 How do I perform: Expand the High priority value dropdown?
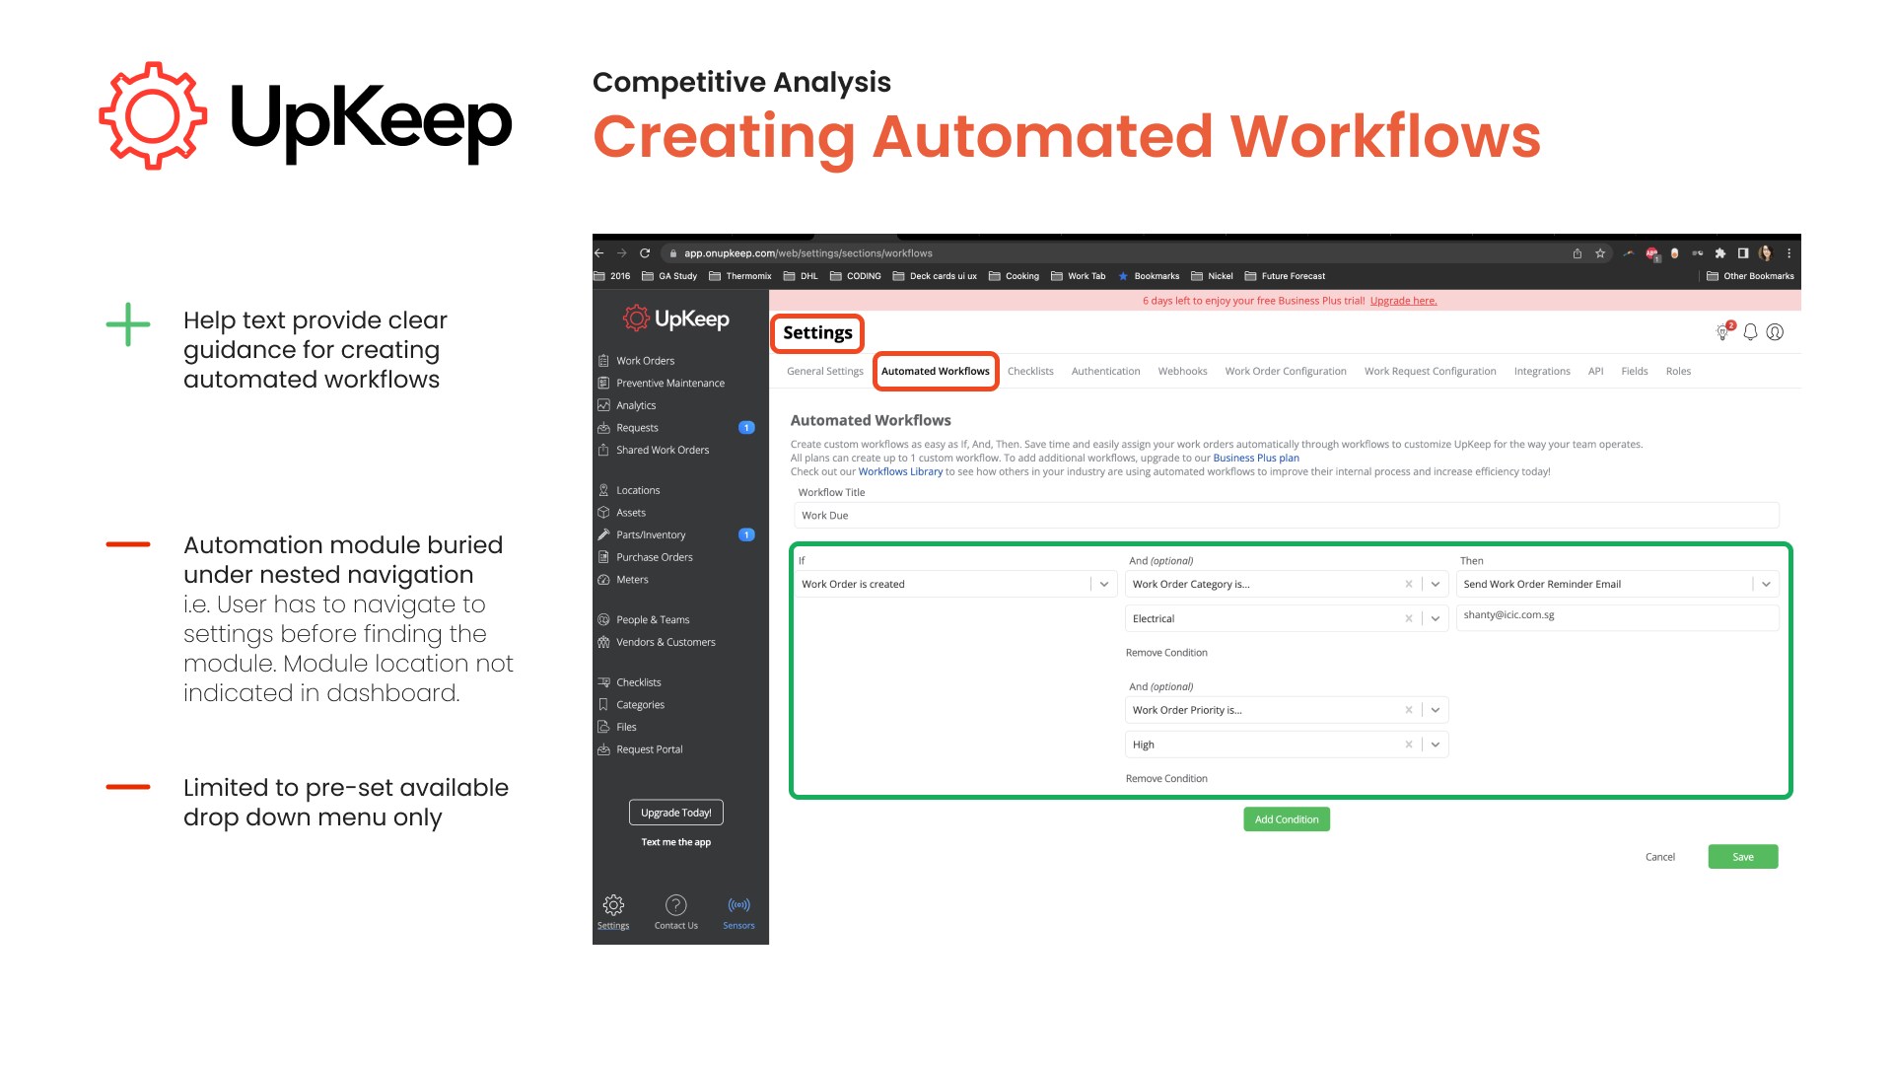tap(1436, 745)
